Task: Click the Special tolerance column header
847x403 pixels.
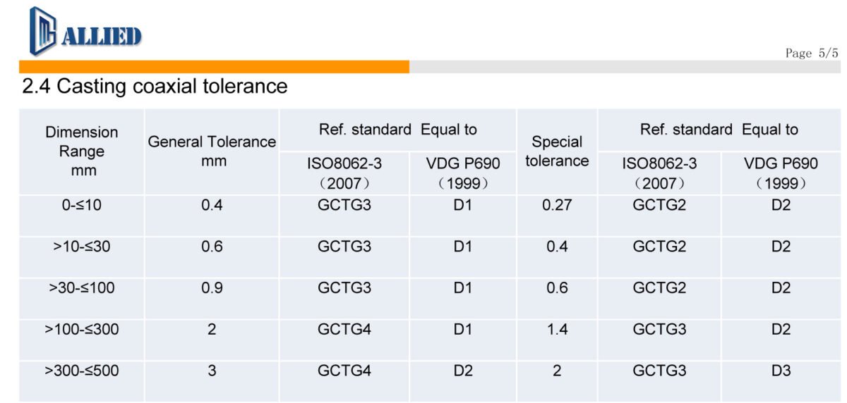Action: click(x=557, y=151)
